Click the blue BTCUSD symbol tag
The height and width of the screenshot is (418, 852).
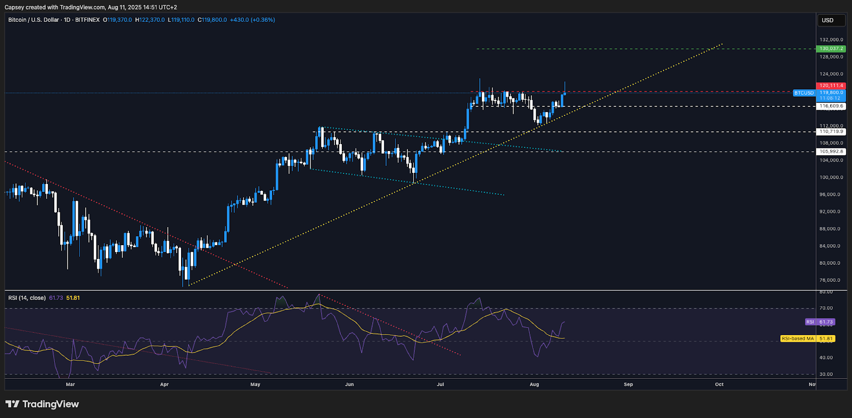804,93
